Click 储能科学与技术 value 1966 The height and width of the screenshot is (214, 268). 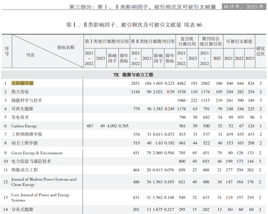coord(181,100)
